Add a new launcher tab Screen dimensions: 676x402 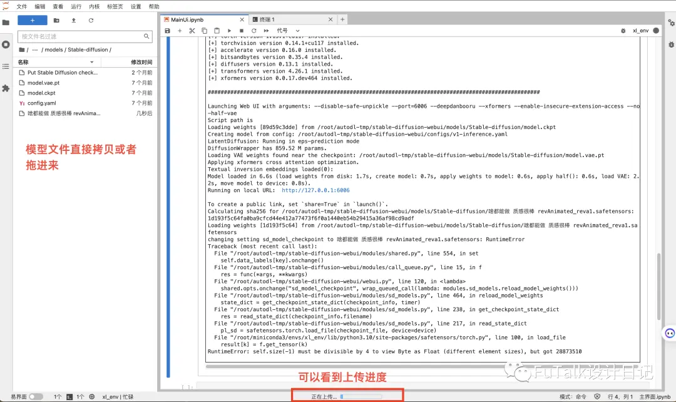[342, 19]
